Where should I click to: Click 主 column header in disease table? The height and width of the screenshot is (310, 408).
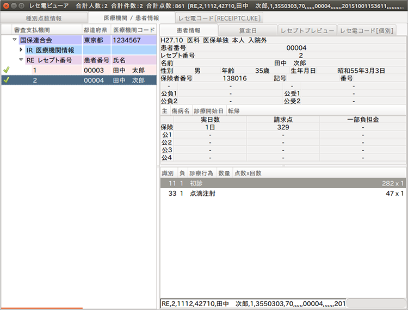click(165, 111)
